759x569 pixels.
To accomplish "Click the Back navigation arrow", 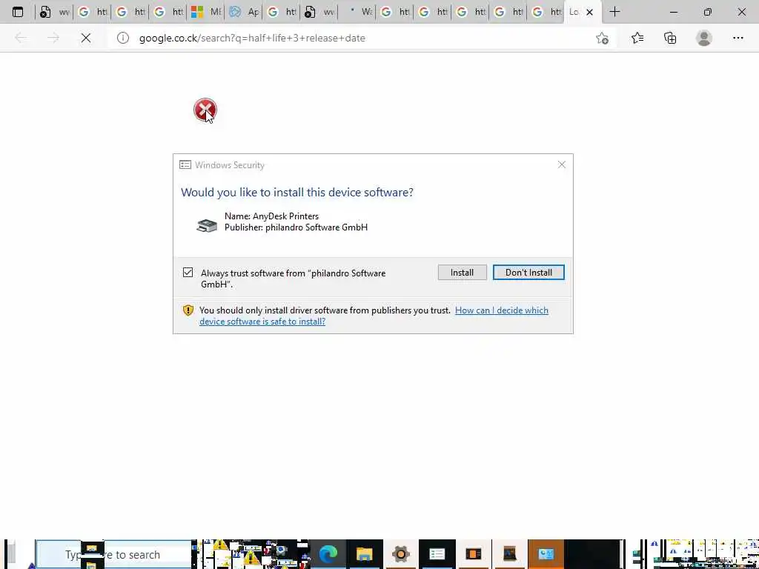I will (x=20, y=38).
